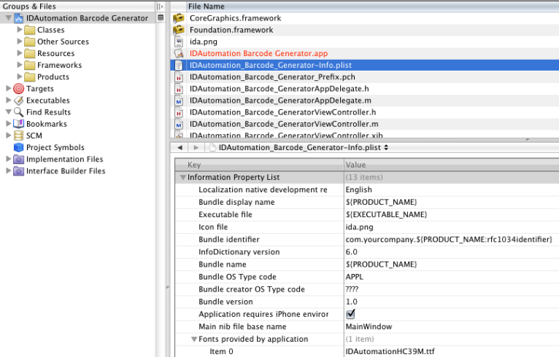The height and width of the screenshot is (357, 559).
Task: Click the Info.plist file icon in list
Action: click(x=179, y=65)
